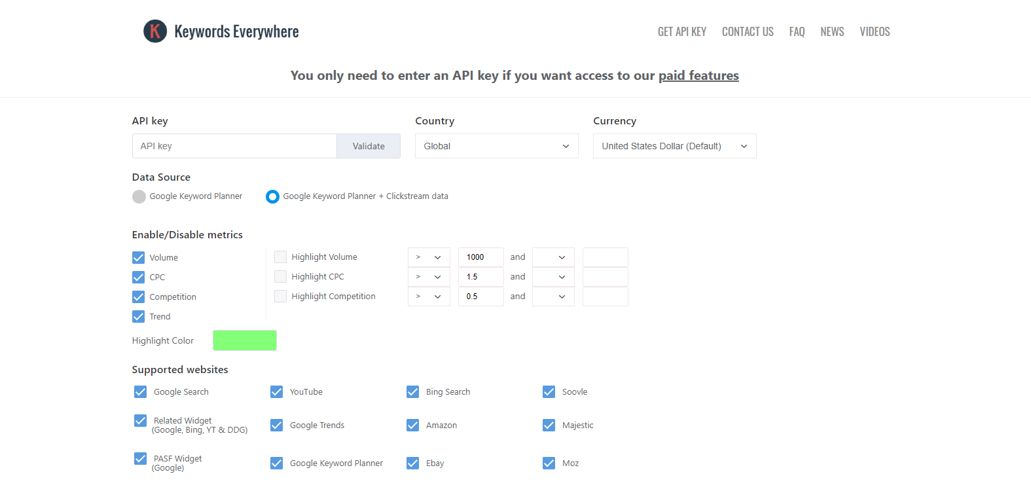
Task: Click the empty second Volume value field
Action: click(x=606, y=257)
